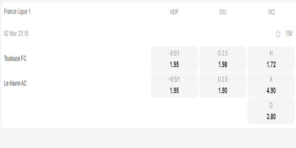Select Under 2.5 goals at 1.90
Image resolution: width=296 pixels, height=148 pixels.
pyautogui.click(x=222, y=85)
